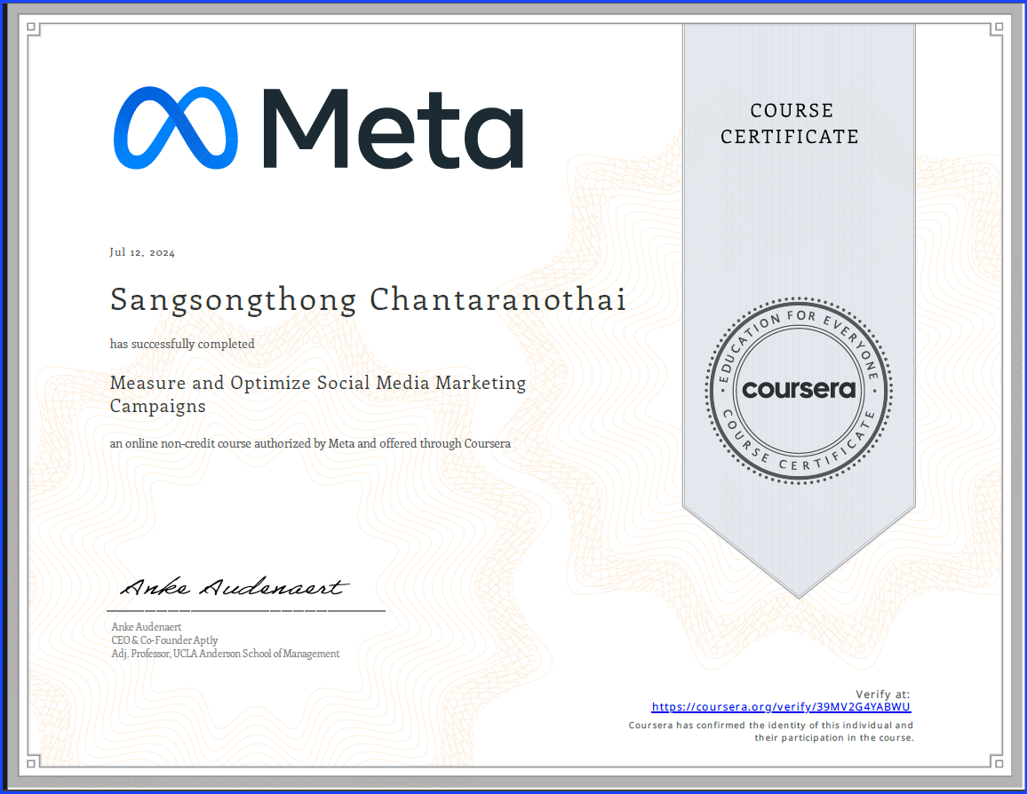Select the recipient name Sangsongthong Chantaranothai
This screenshot has width=1027, height=794.
[368, 300]
